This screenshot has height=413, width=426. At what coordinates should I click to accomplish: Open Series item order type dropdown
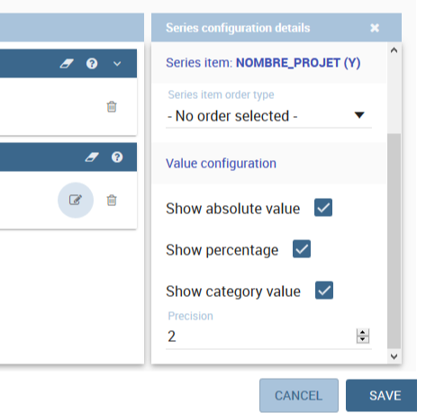(x=268, y=116)
